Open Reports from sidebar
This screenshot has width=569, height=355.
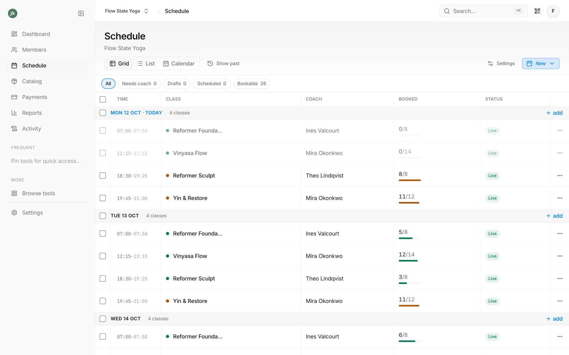pos(47,113)
